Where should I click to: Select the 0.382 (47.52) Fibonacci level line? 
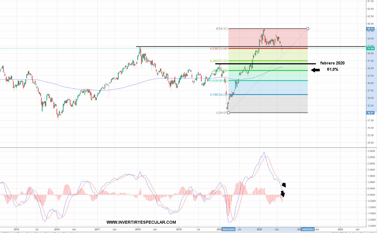(273, 61)
